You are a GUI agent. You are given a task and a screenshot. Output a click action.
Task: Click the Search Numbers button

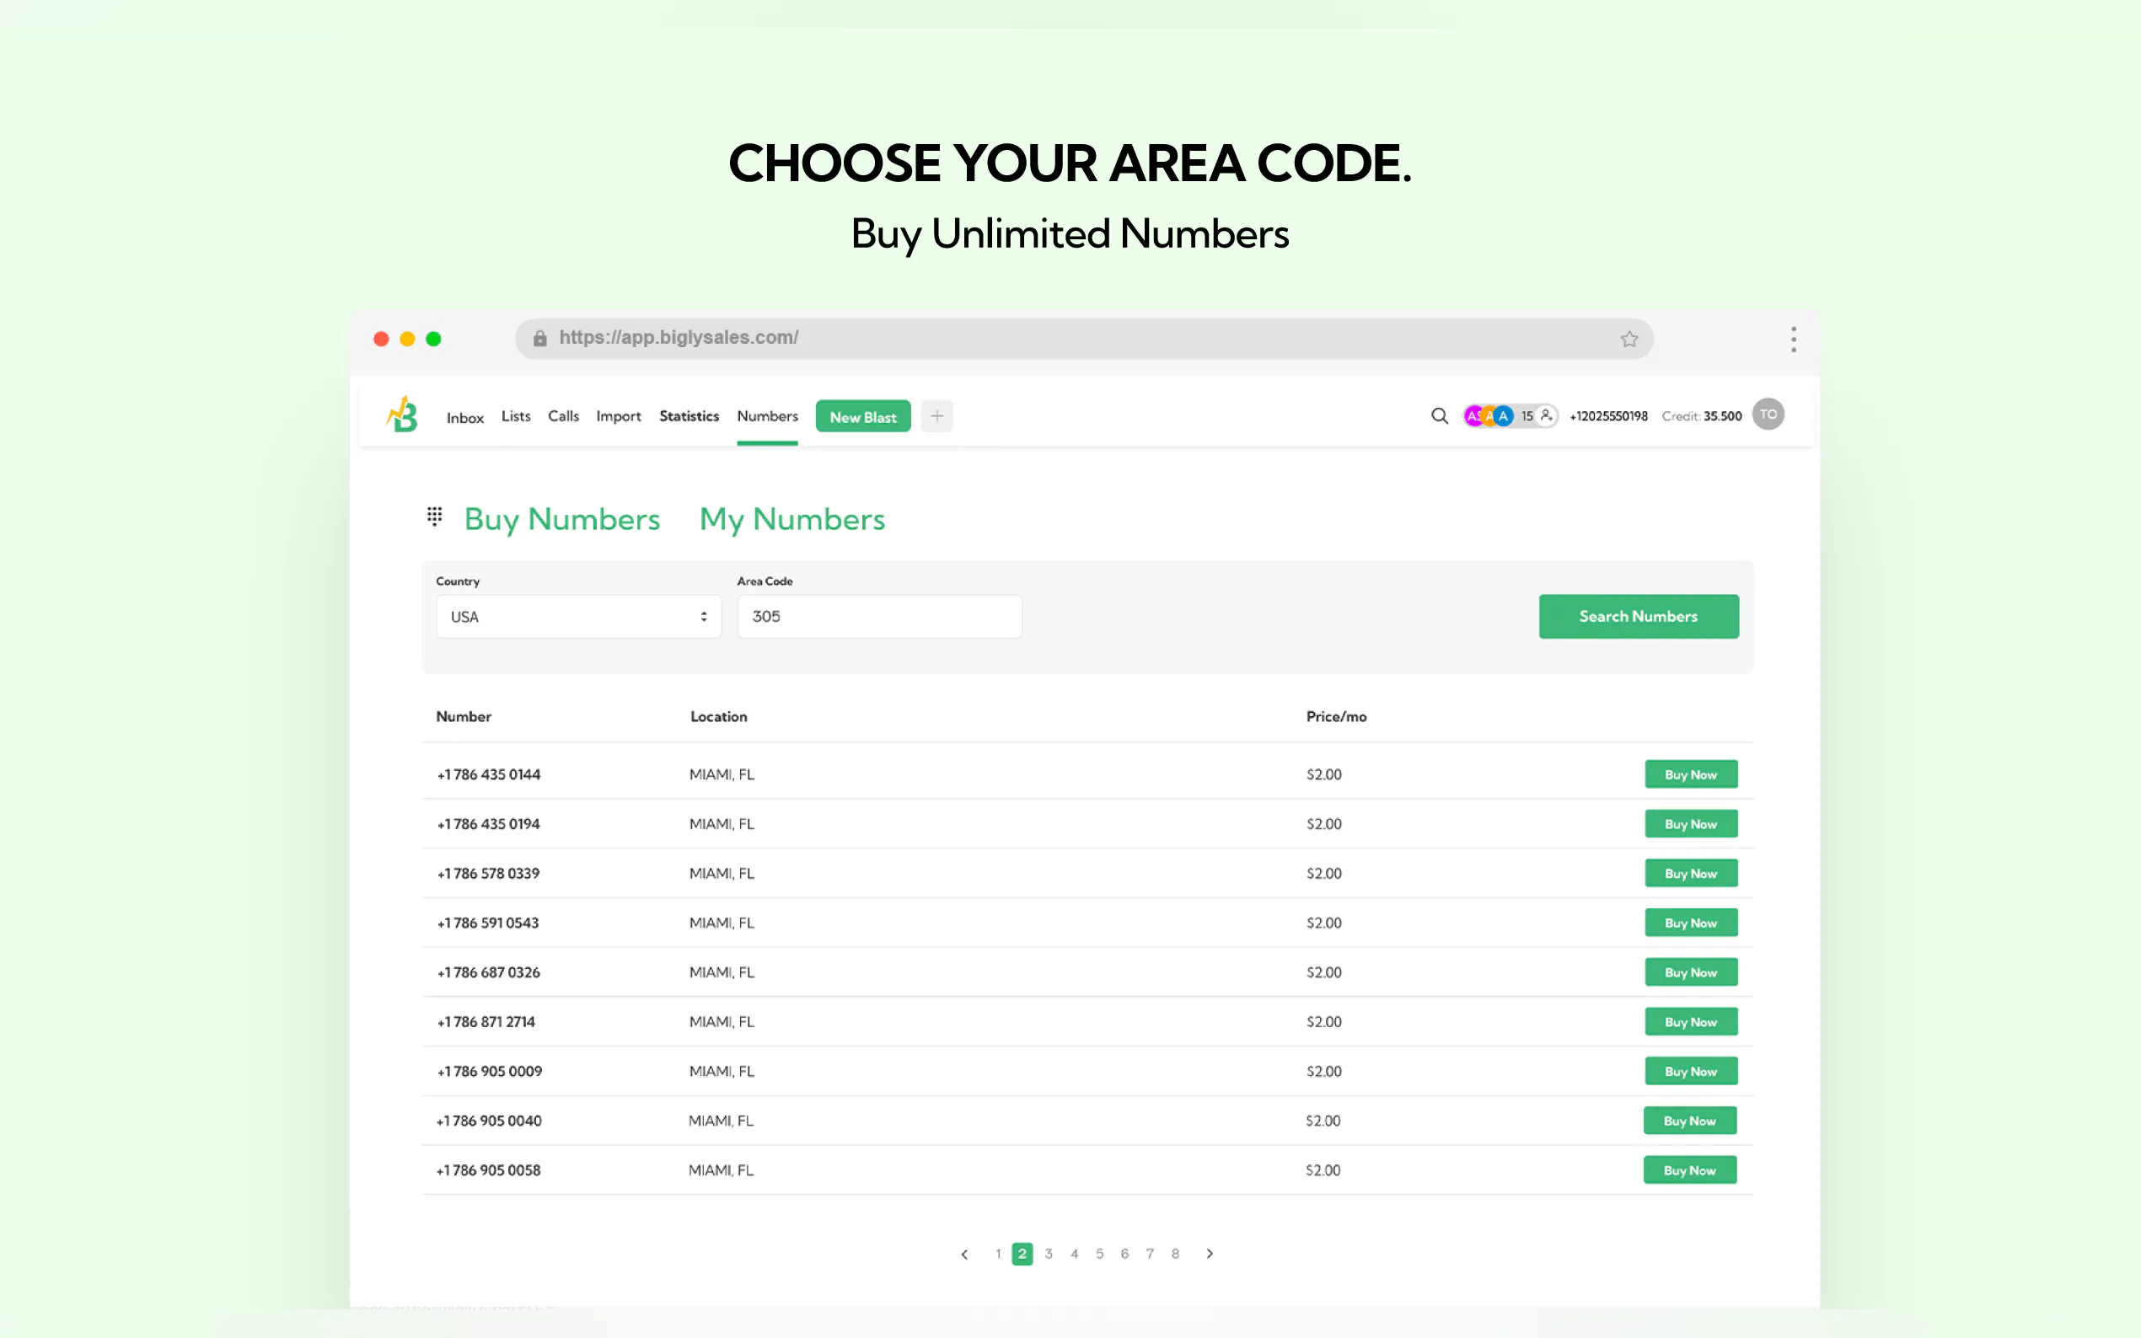(1638, 617)
